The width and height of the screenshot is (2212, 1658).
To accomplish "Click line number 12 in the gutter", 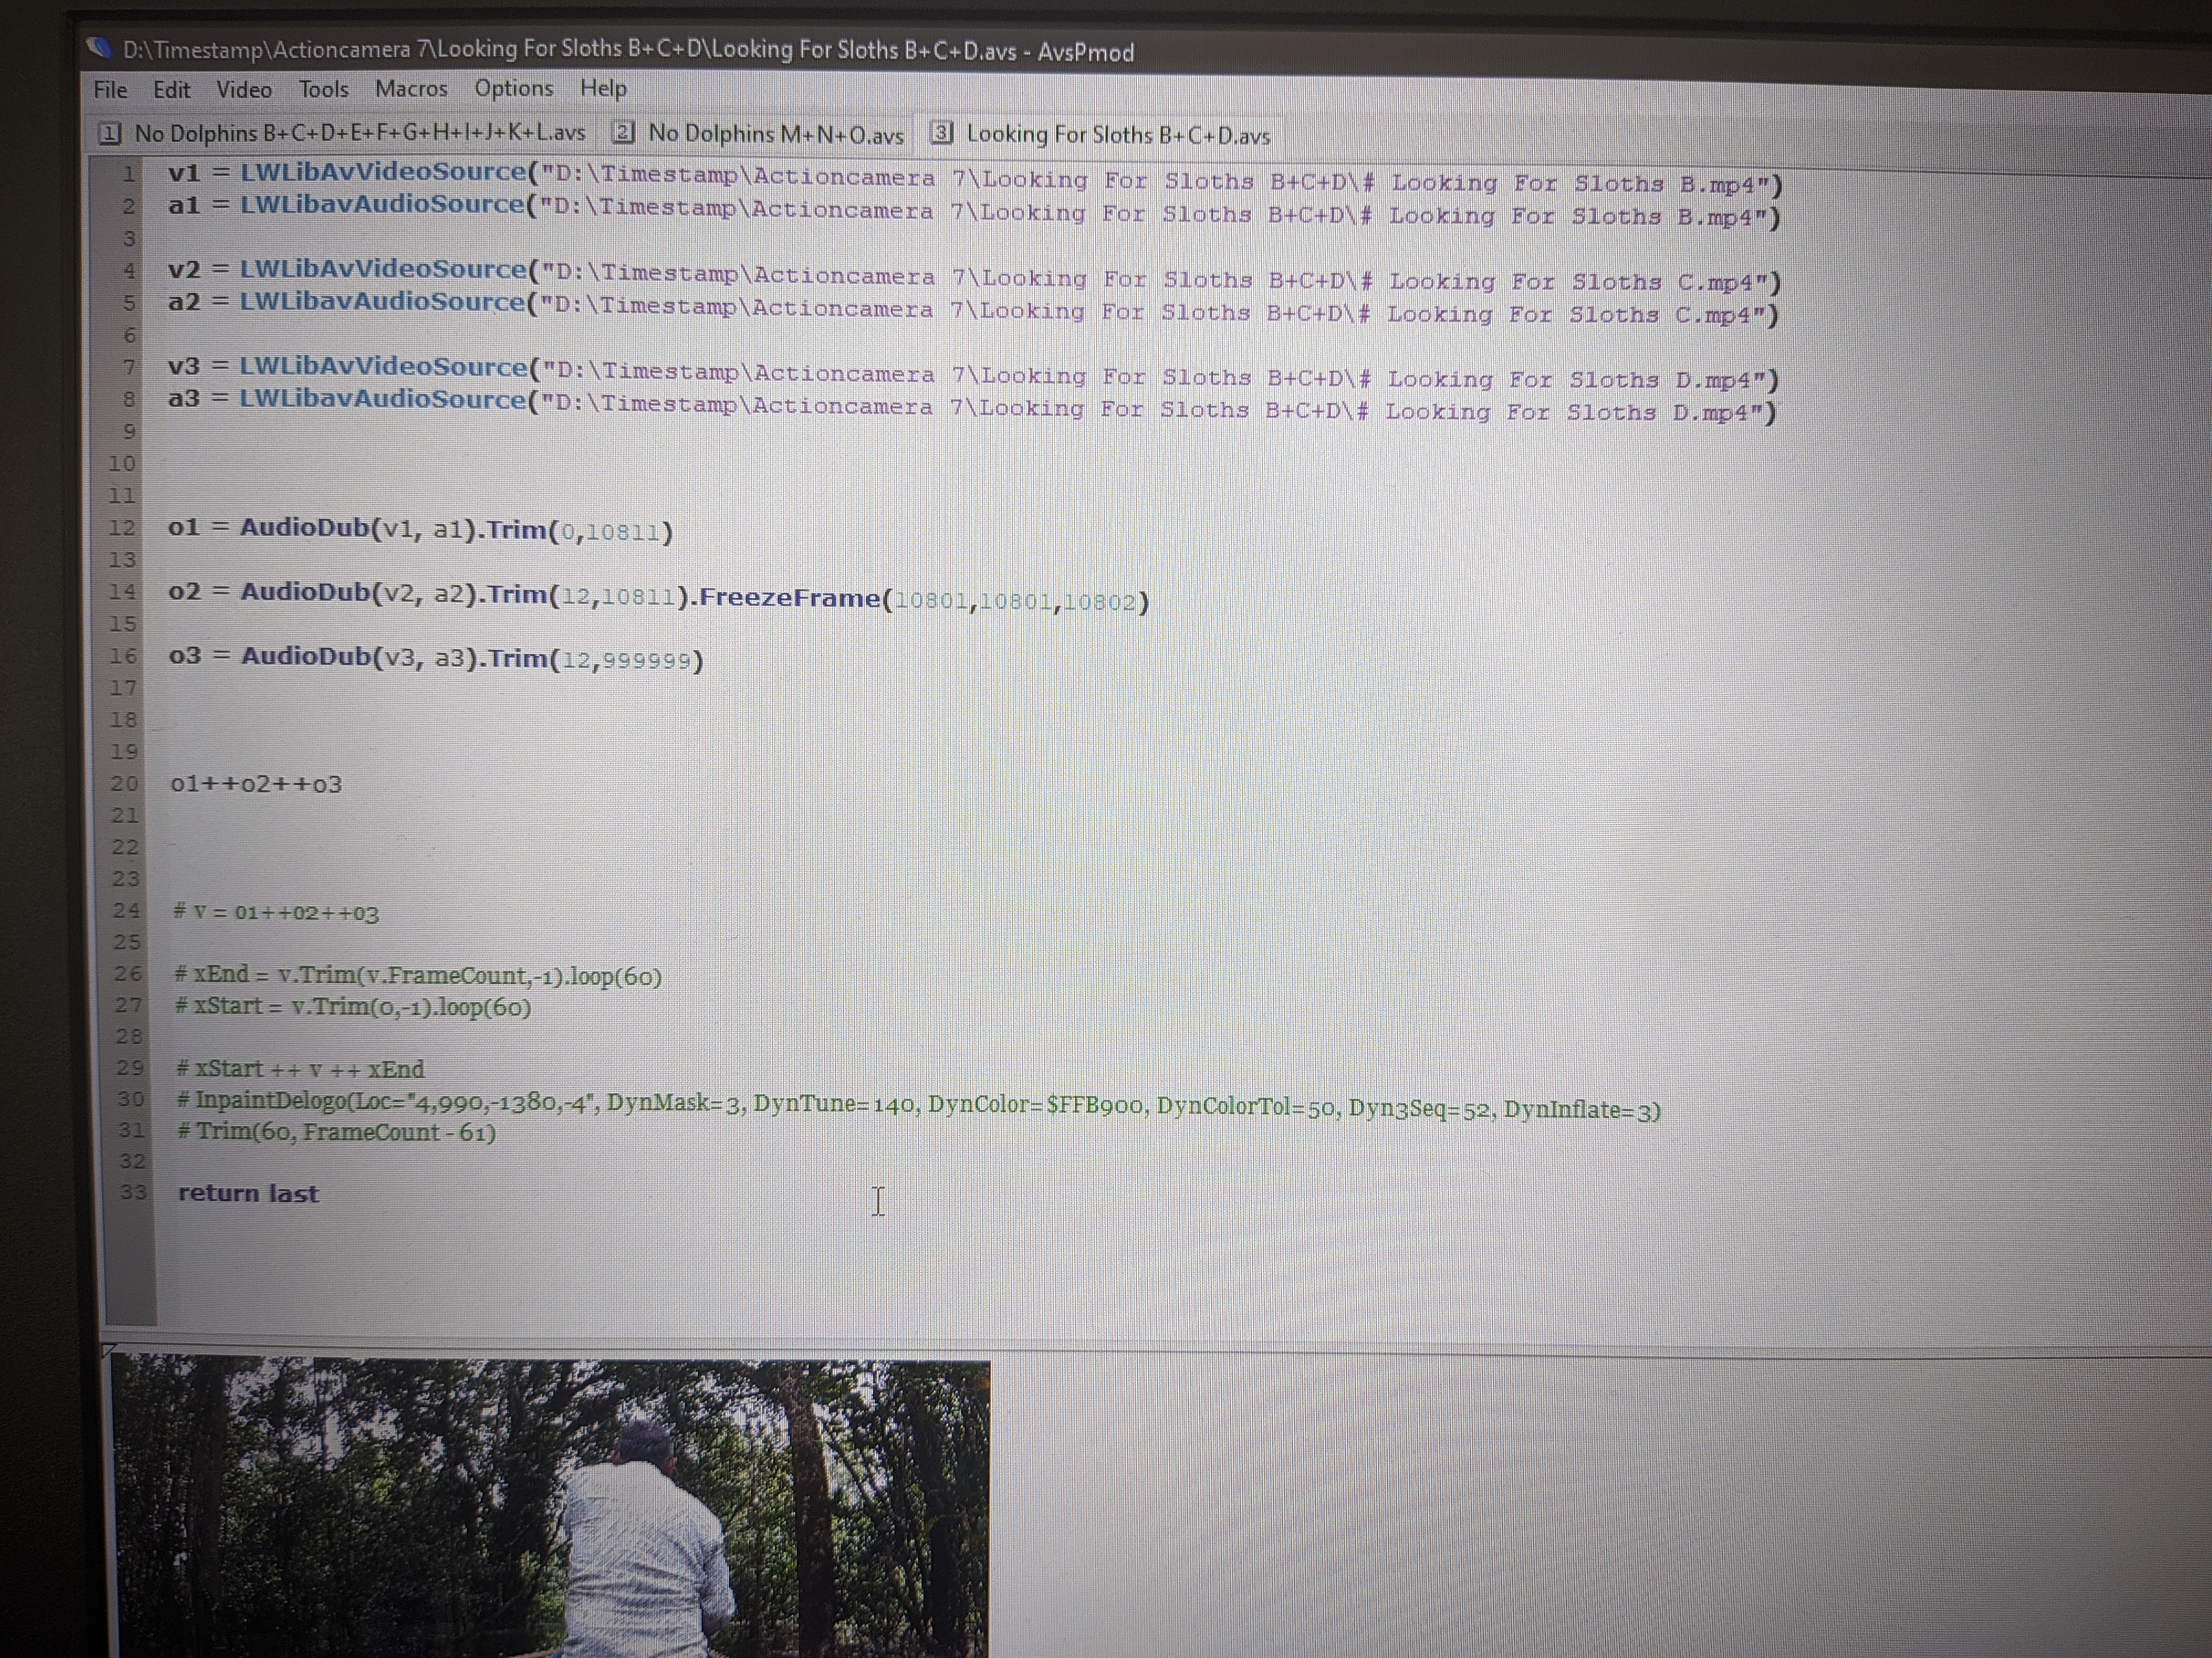I will click(x=122, y=528).
